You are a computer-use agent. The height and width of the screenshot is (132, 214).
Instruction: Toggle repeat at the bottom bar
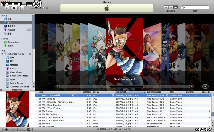tap(21, 129)
